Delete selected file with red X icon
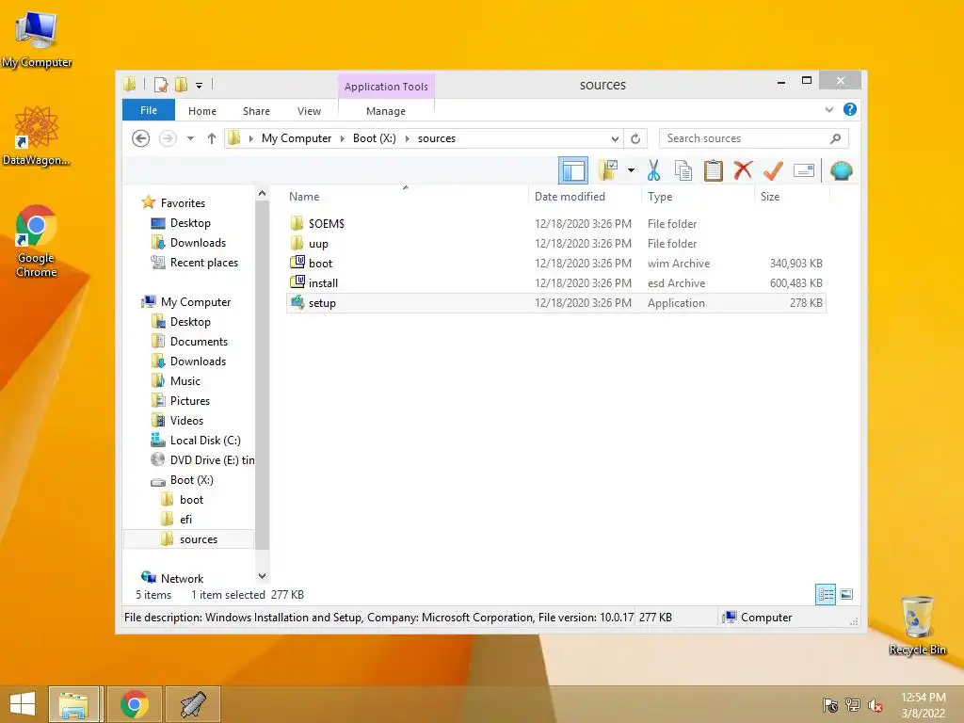Image resolution: width=964 pixels, height=723 pixels. tap(743, 169)
